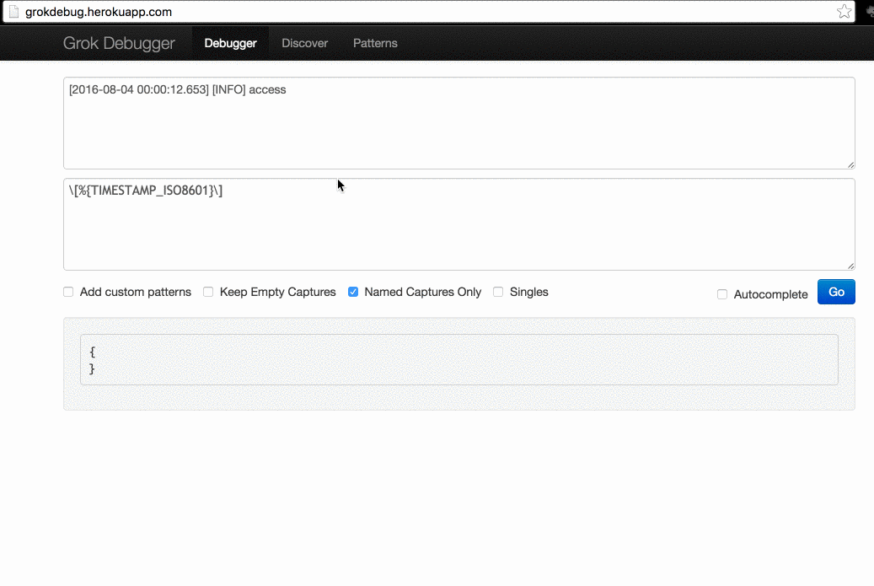
Task: Check Keep Empty Captures option
Action: coord(208,292)
